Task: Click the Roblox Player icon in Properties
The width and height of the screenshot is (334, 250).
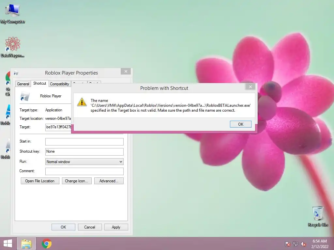Action: click(x=25, y=96)
